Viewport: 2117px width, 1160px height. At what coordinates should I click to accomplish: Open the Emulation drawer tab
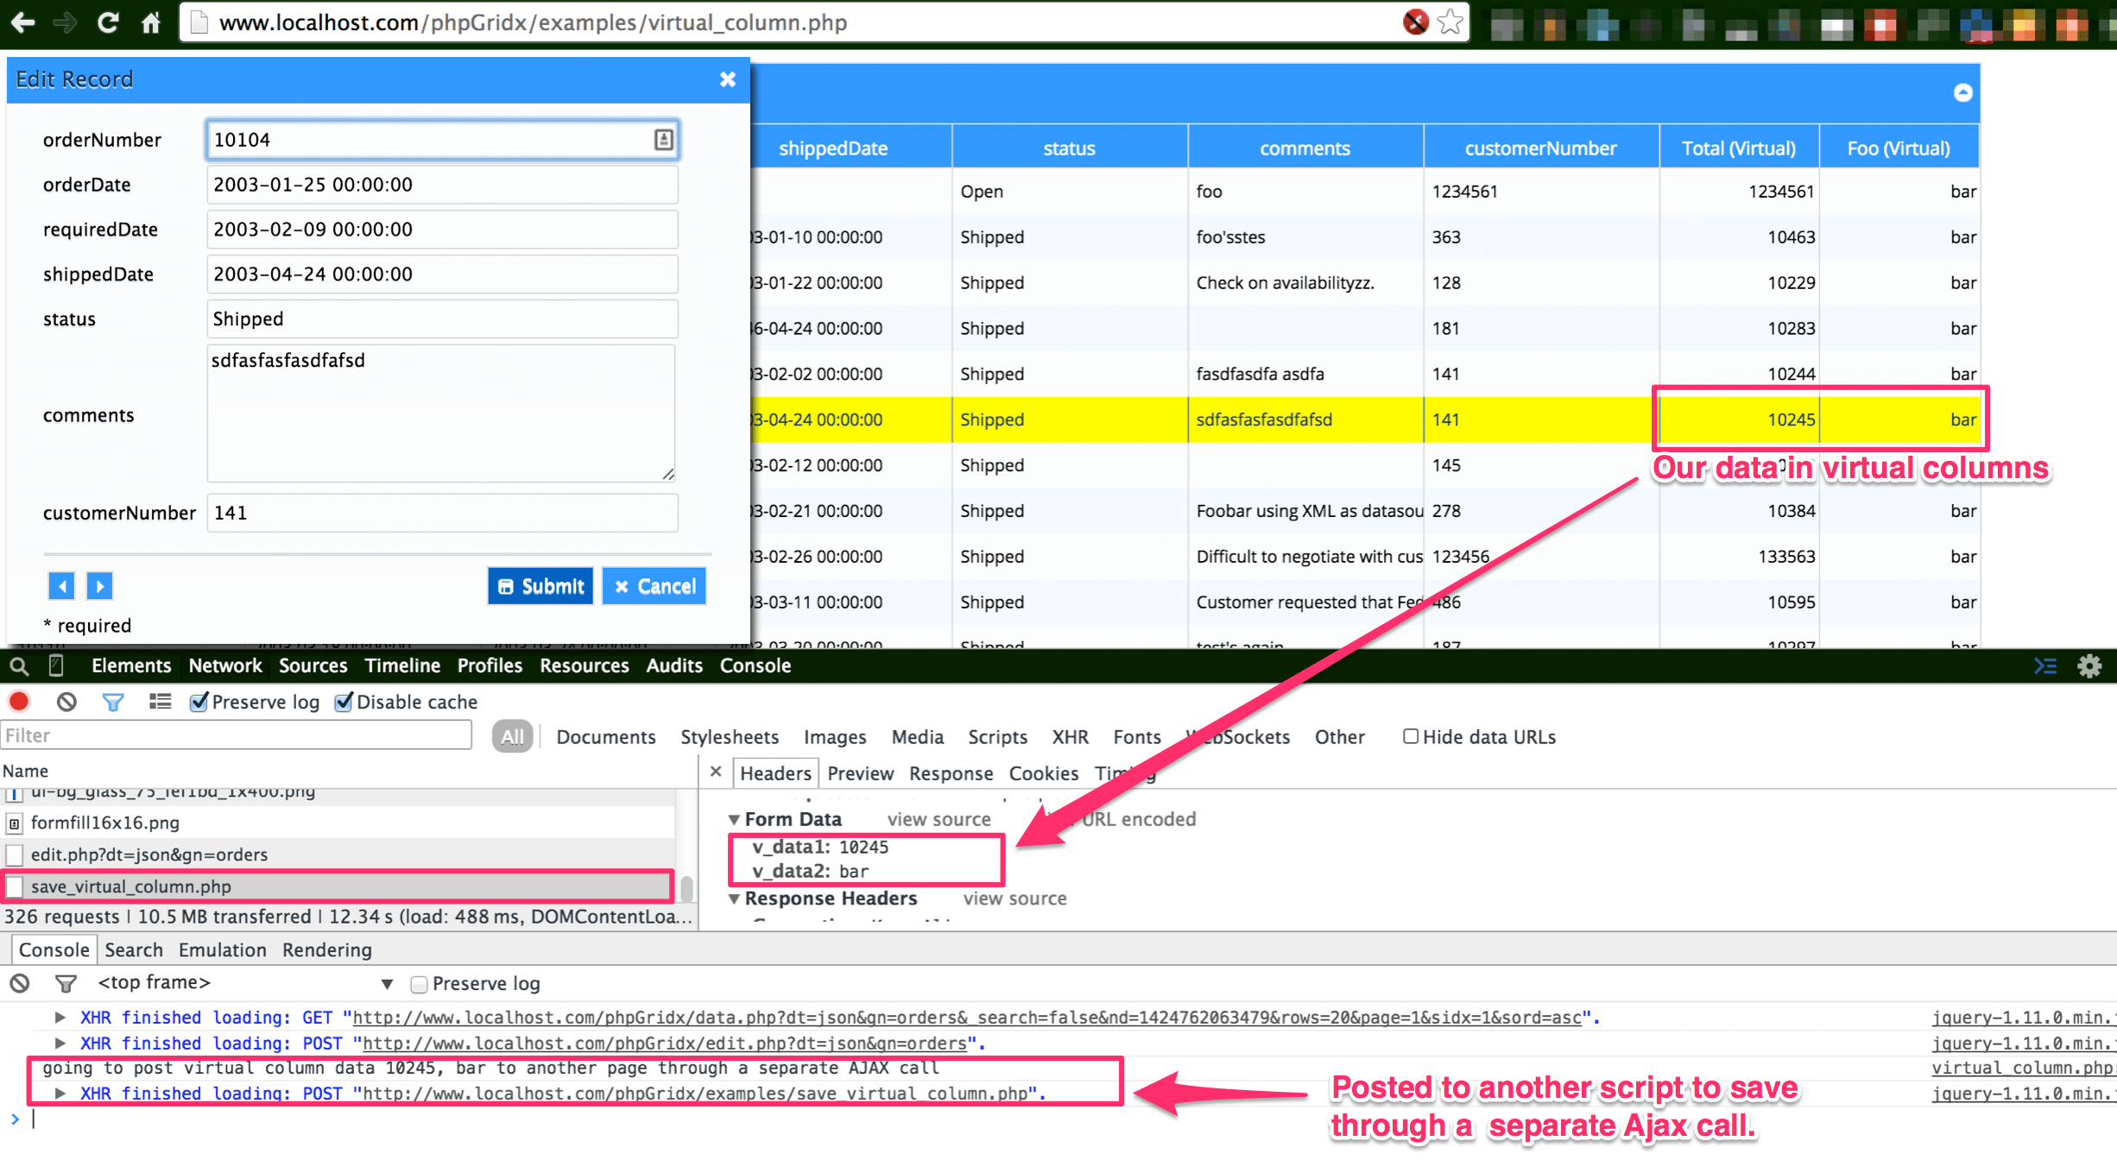pos(223,950)
